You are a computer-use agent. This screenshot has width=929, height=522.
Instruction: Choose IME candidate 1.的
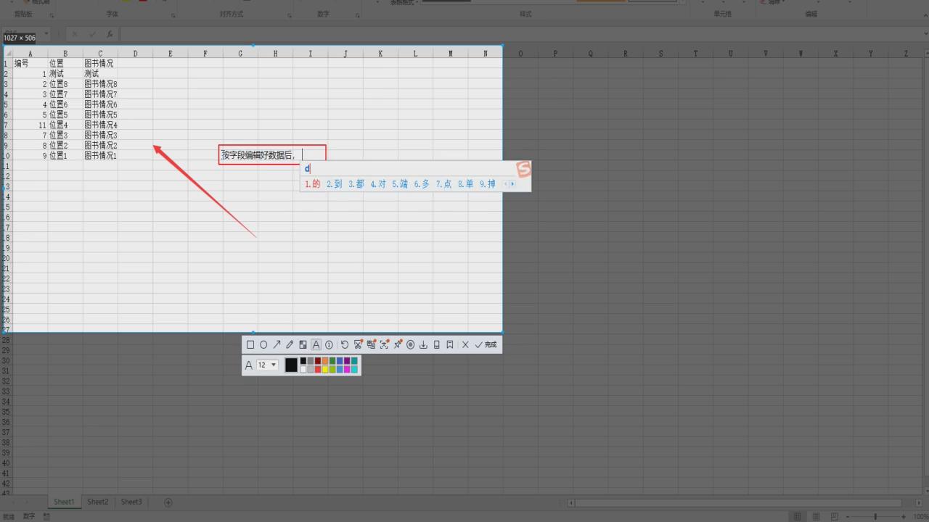(313, 184)
